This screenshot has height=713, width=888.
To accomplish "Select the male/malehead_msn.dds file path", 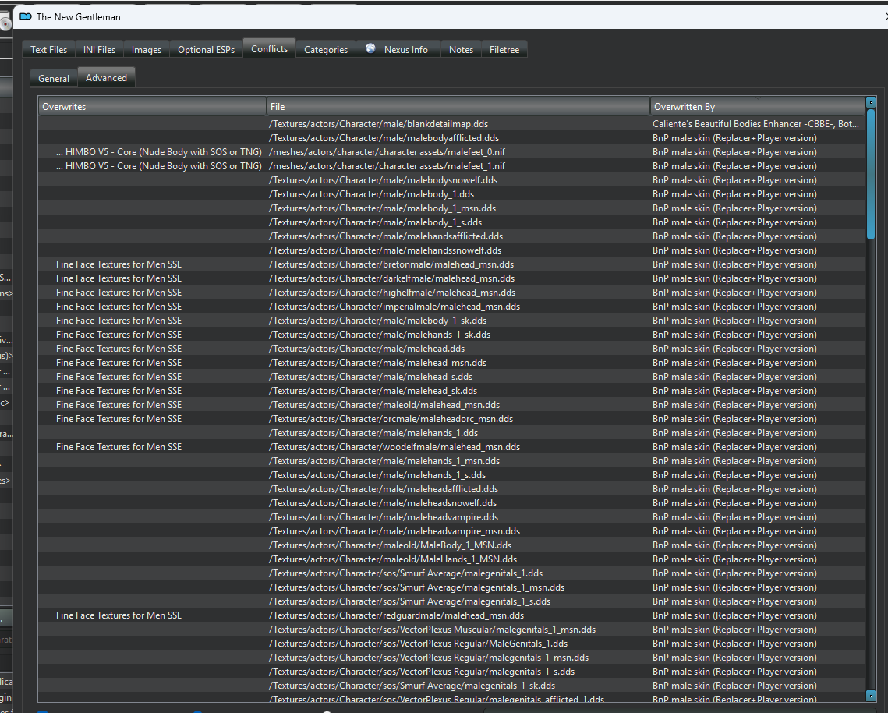I will tap(378, 362).
